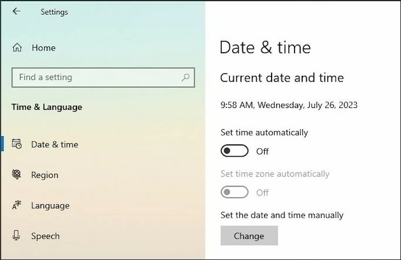Click the magnifier icon in search box

tap(186, 77)
